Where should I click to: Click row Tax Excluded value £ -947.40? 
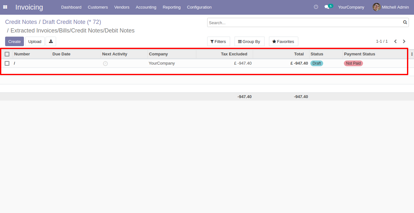(243, 63)
